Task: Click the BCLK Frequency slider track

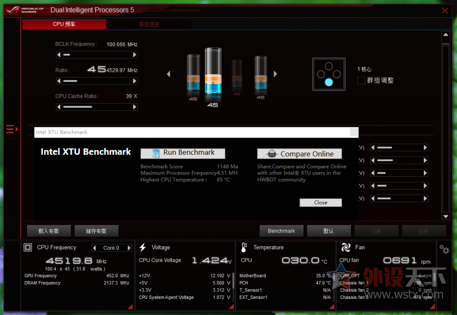Action: [x=97, y=55]
